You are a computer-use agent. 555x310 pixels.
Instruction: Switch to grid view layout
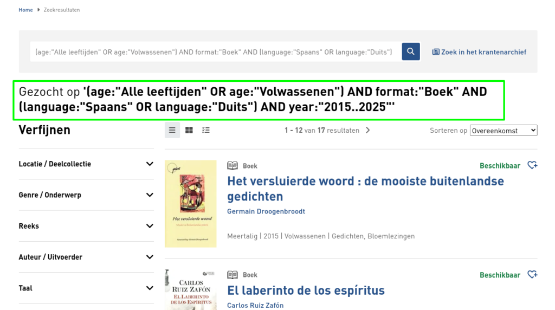tap(189, 130)
